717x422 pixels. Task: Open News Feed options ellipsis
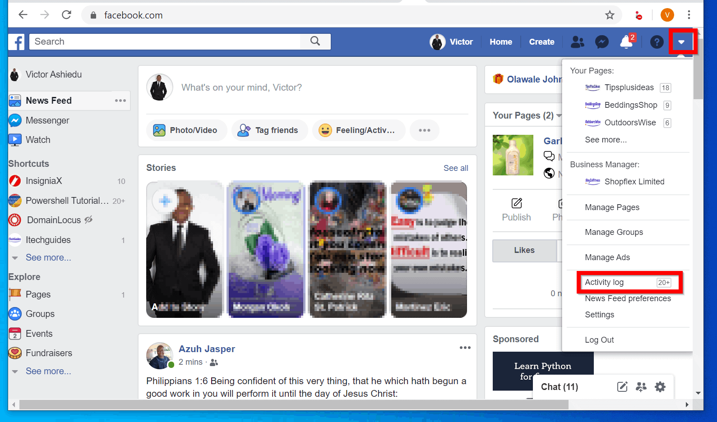120,101
